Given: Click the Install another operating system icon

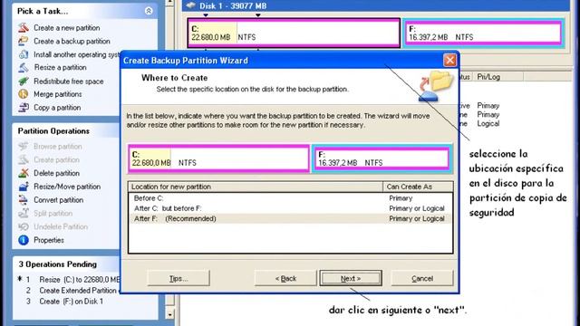Looking at the screenshot, I should point(24,54).
